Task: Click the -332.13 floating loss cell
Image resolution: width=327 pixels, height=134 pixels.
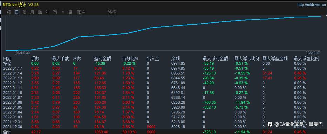Action: coord(209,107)
